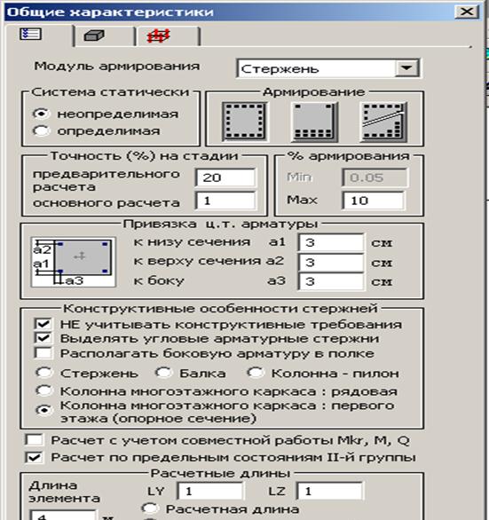Edit the a1 bottom offset field
This screenshot has height=520, width=489.
click(331, 243)
